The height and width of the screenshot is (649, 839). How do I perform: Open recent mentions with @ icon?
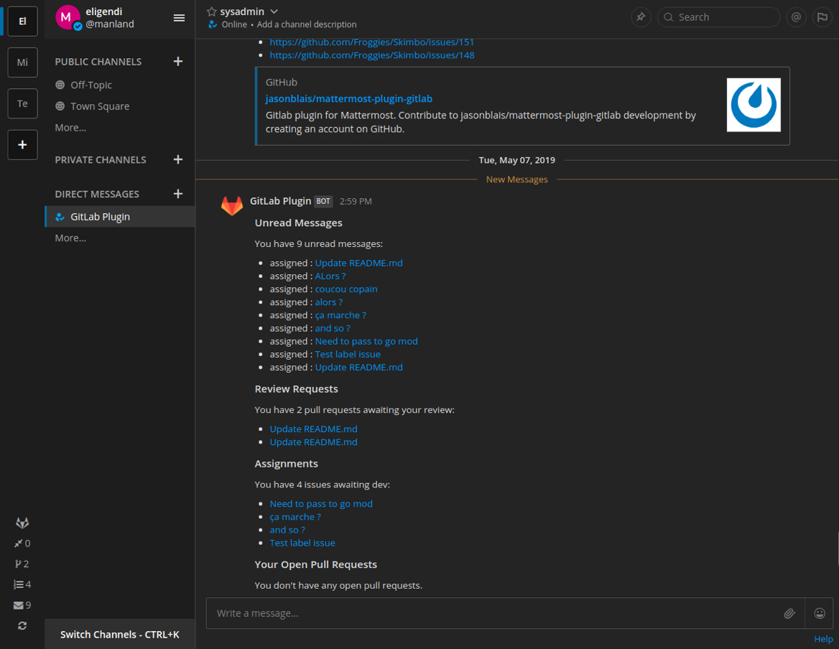(x=796, y=17)
